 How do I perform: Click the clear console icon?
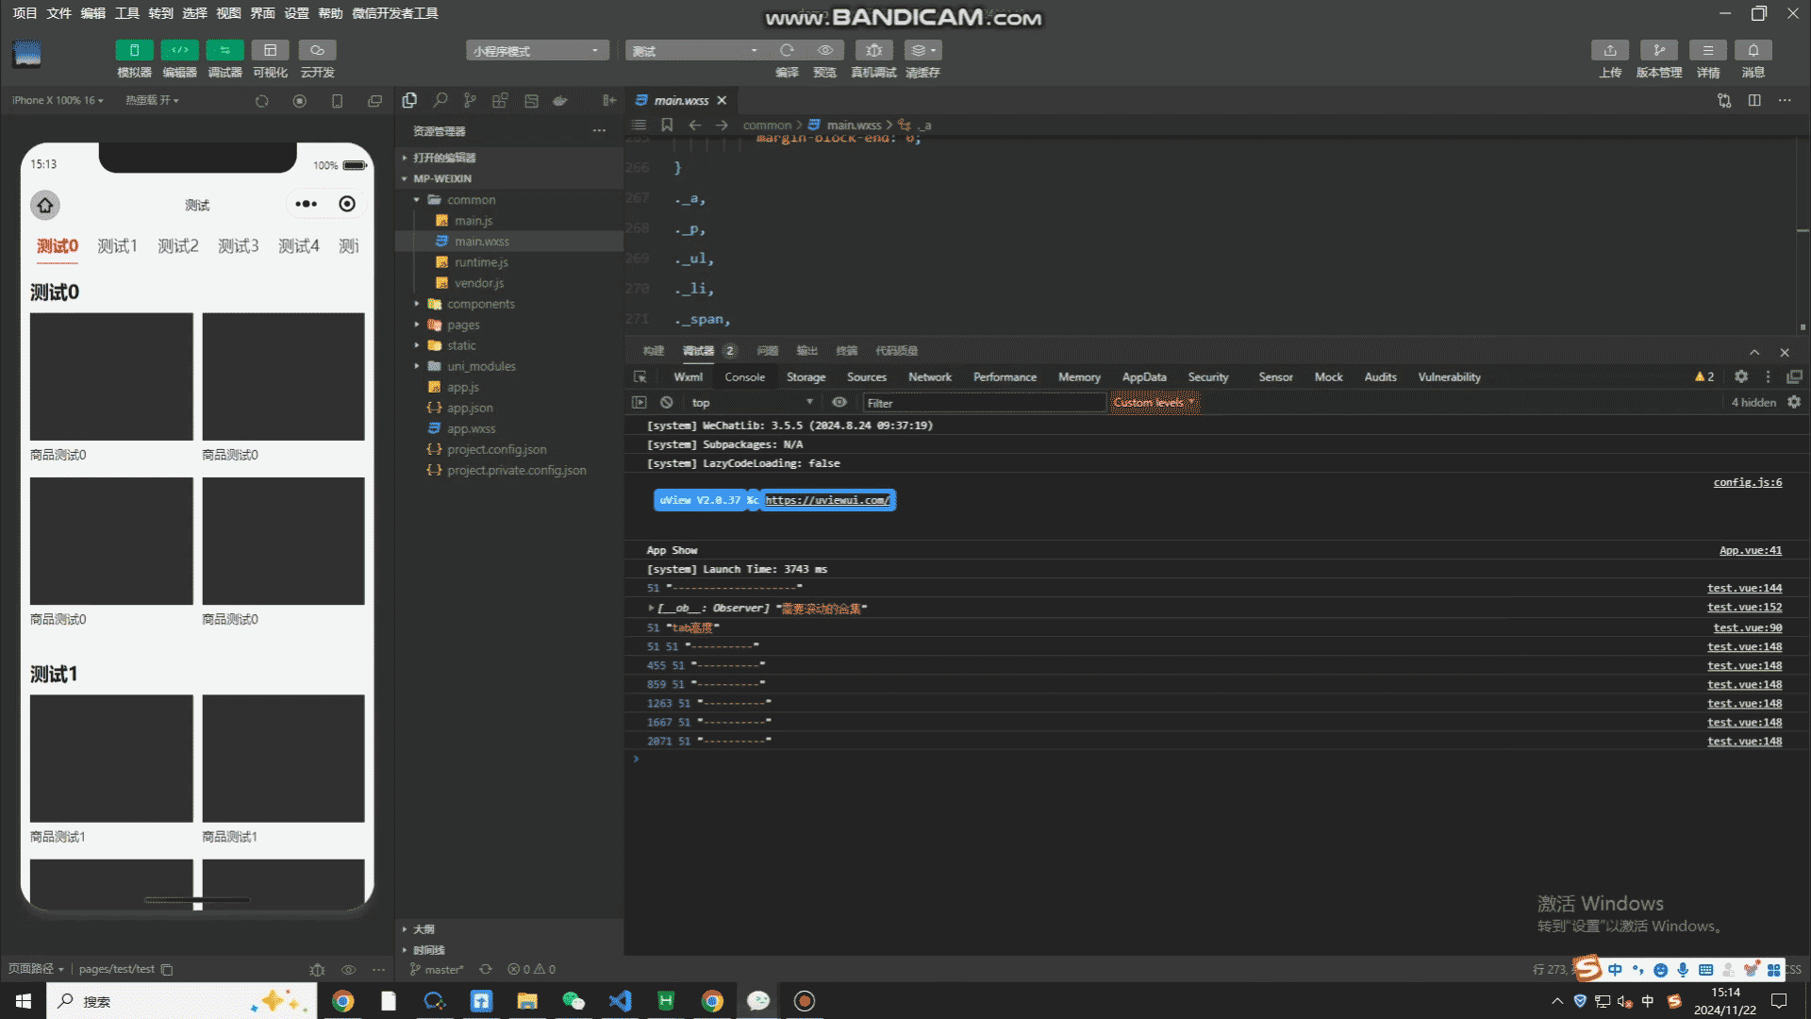point(667,402)
